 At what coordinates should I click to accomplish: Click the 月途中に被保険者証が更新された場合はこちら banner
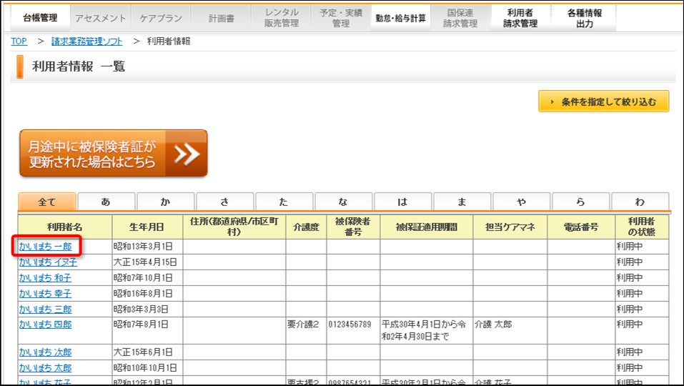click(114, 154)
